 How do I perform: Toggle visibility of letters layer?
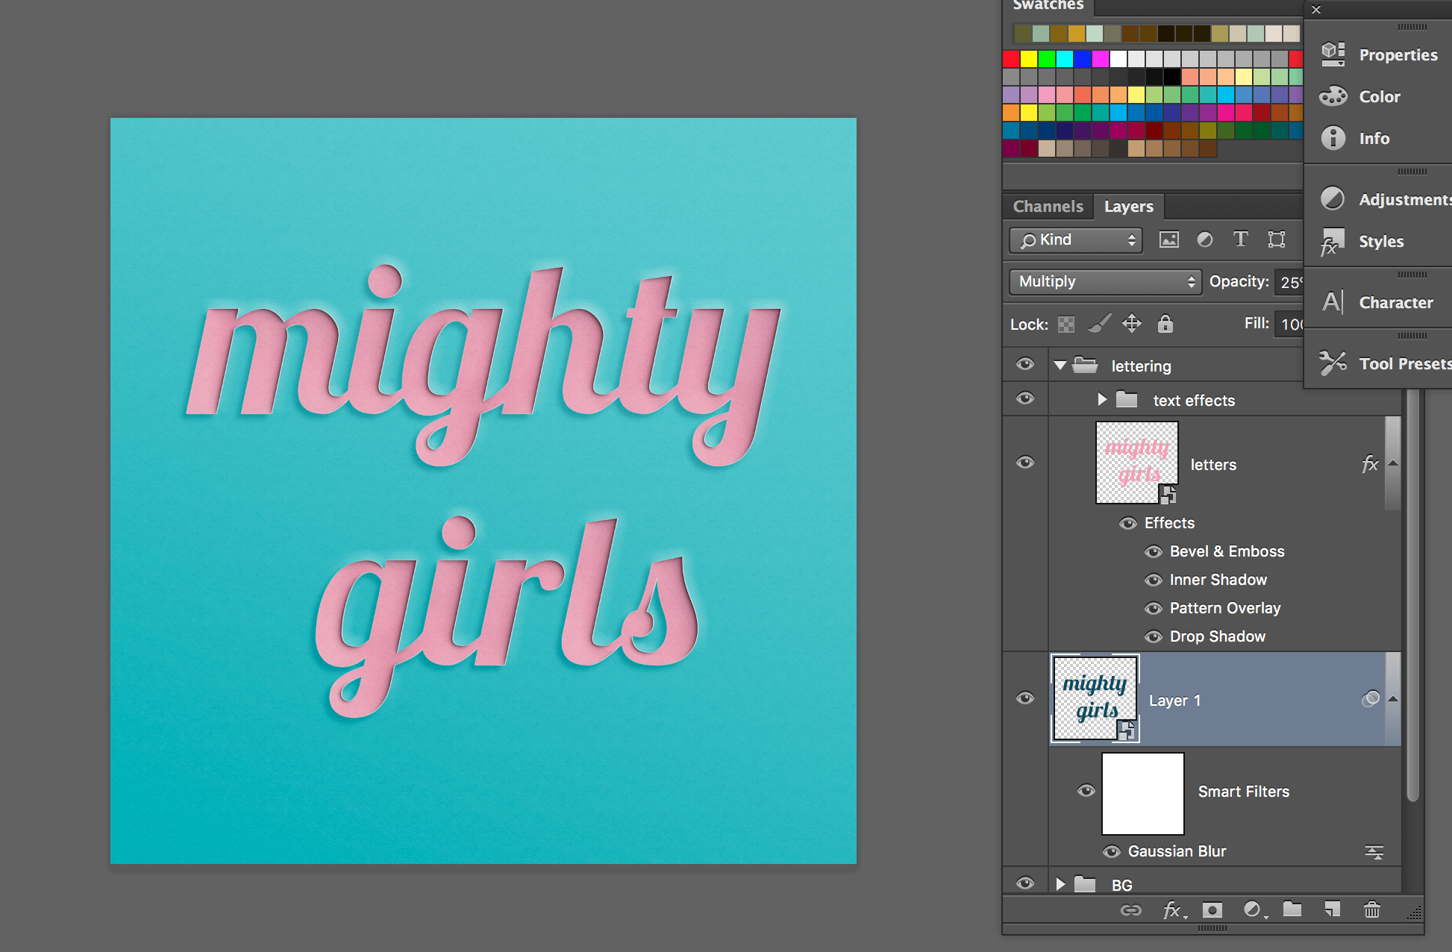coord(1025,463)
